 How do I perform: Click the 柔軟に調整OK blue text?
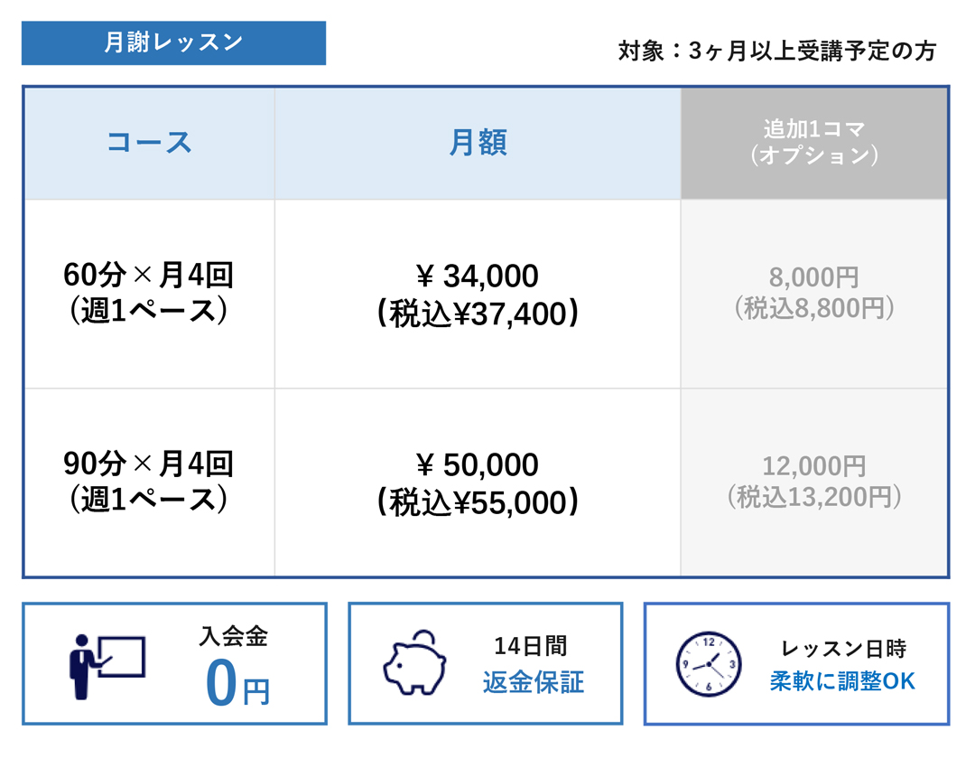tap(842, 681)
